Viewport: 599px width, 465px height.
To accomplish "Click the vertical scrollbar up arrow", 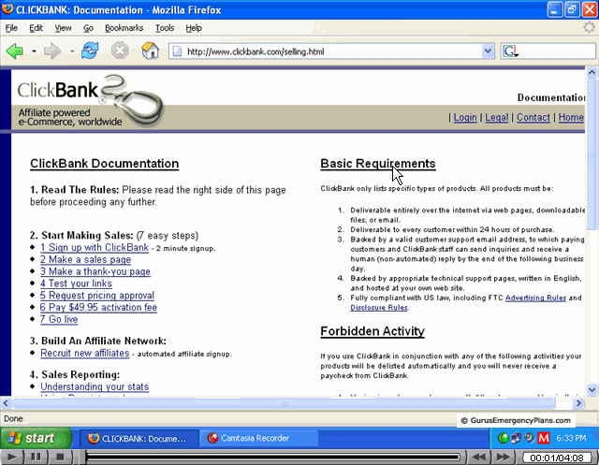I will [x=592, y=72].
